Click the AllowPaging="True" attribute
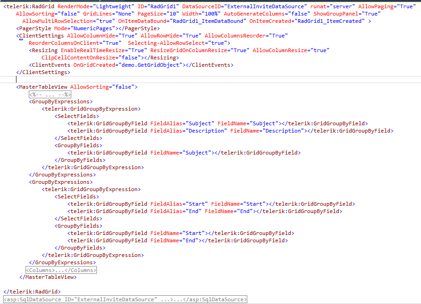421x304 pixels. (x=387, y=6)
